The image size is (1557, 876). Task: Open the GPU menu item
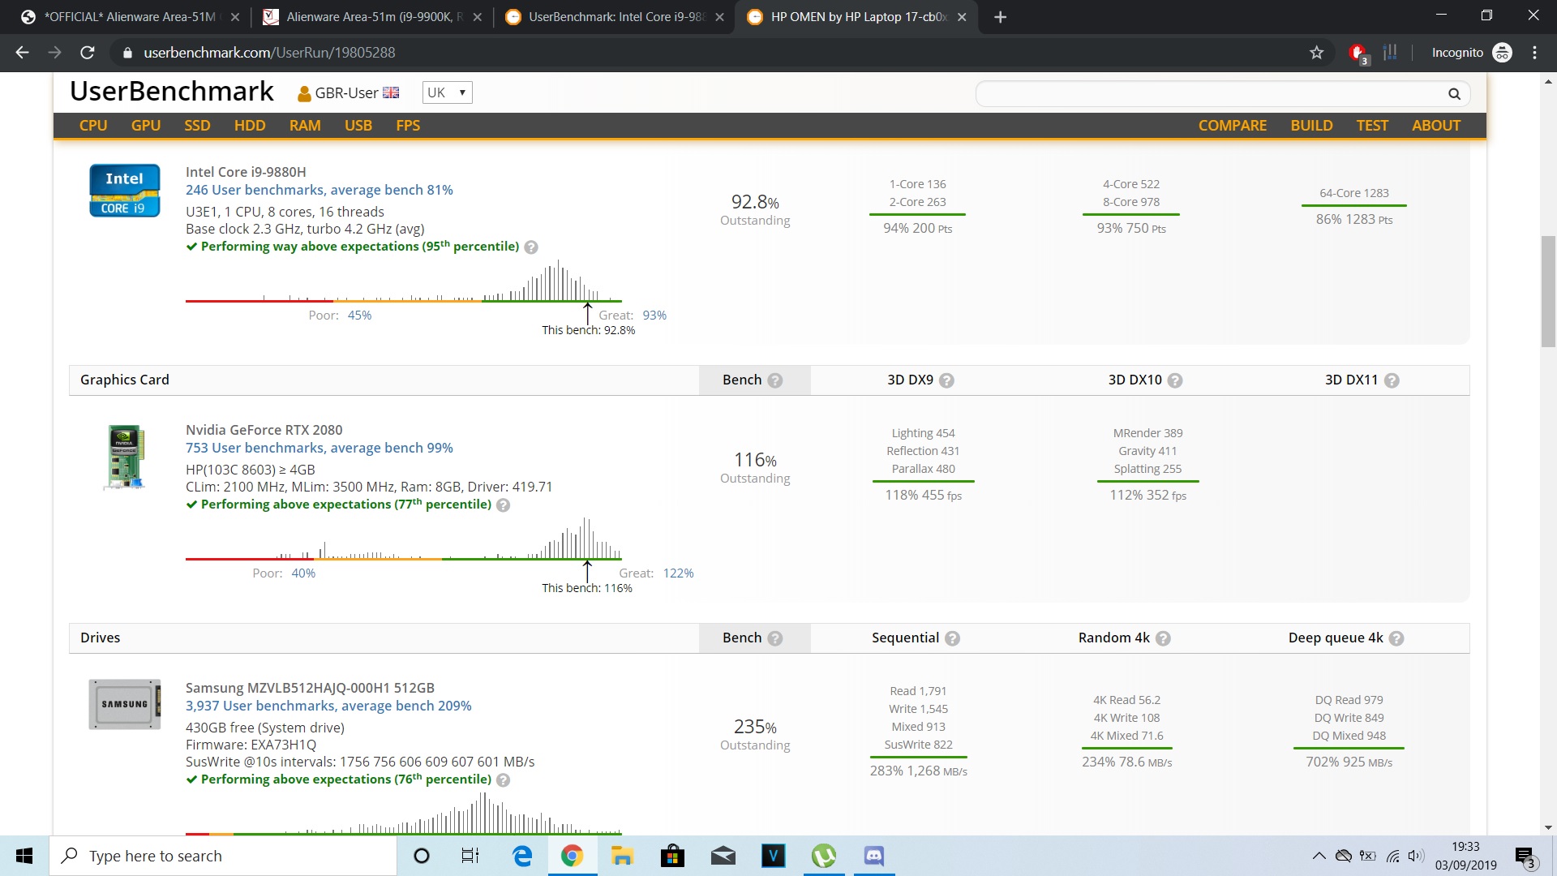click(146, 126)
